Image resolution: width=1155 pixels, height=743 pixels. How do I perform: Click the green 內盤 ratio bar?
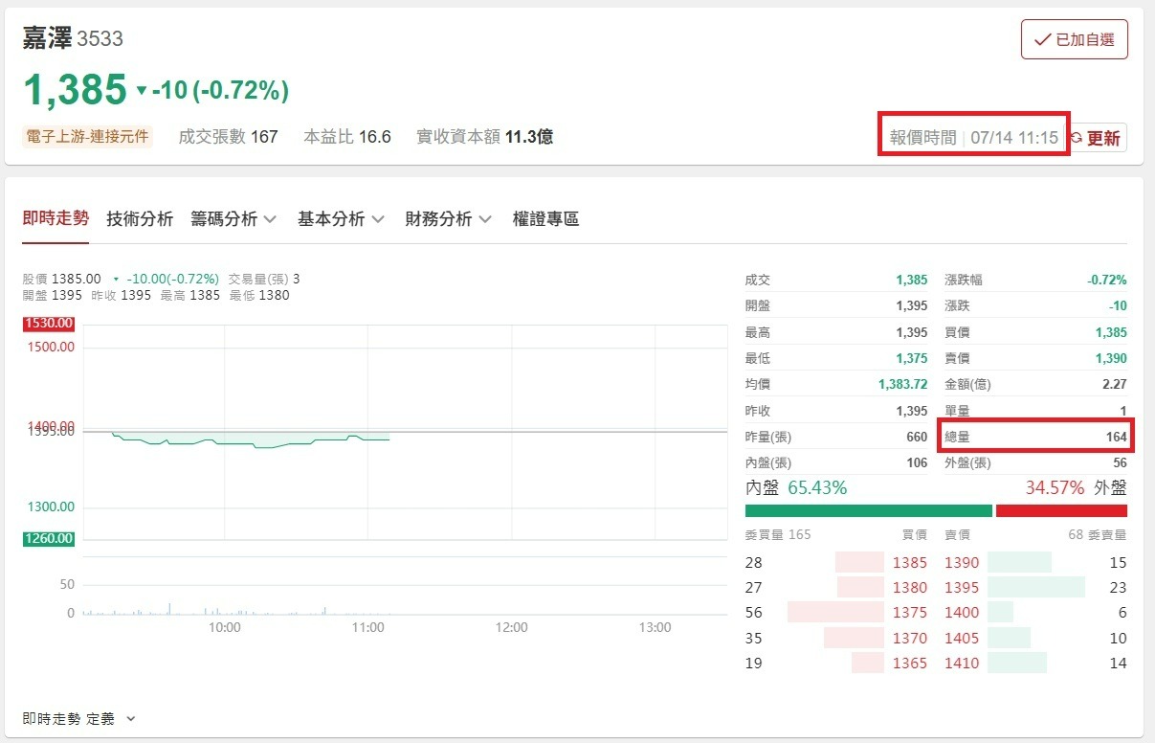(869, 510)
